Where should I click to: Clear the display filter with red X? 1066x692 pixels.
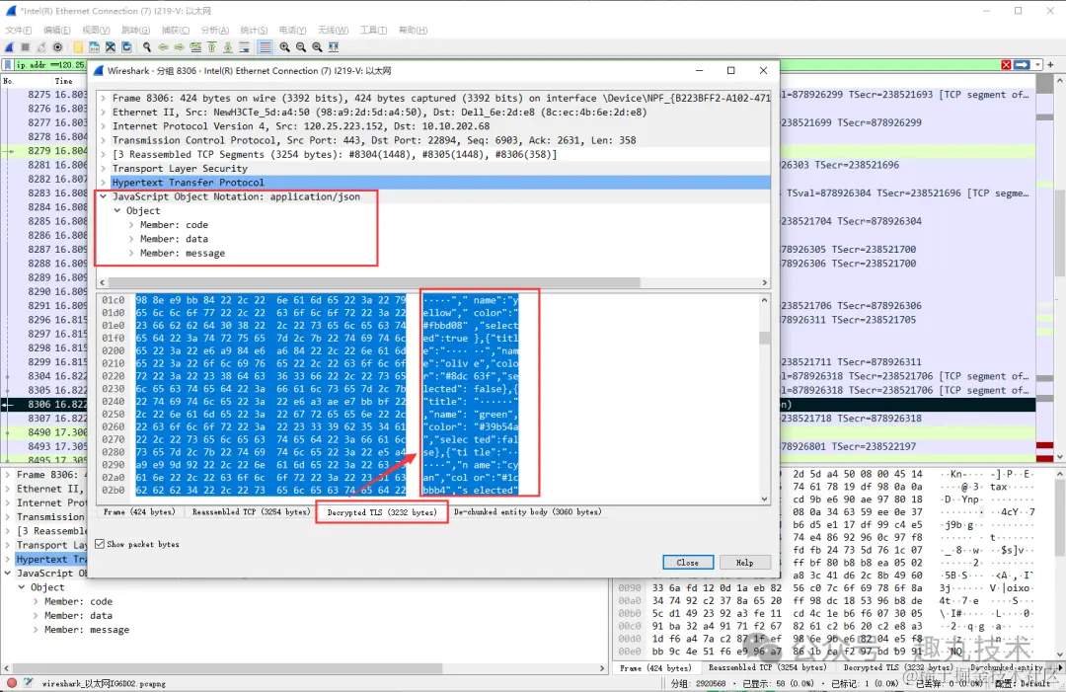point(1006,64)
